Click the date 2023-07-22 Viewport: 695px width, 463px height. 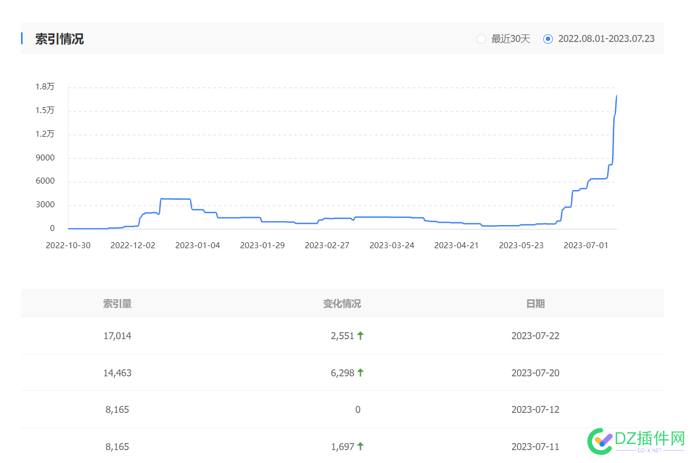coord(535,336)
